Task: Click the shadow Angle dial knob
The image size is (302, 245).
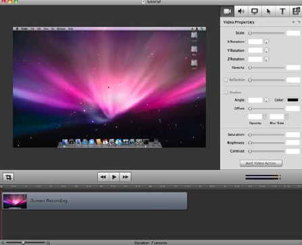Action: point(266,100)
